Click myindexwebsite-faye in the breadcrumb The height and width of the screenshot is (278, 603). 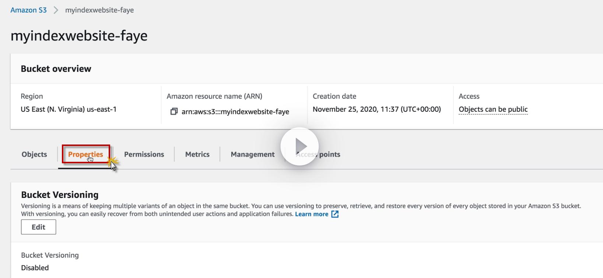(99, 10)
